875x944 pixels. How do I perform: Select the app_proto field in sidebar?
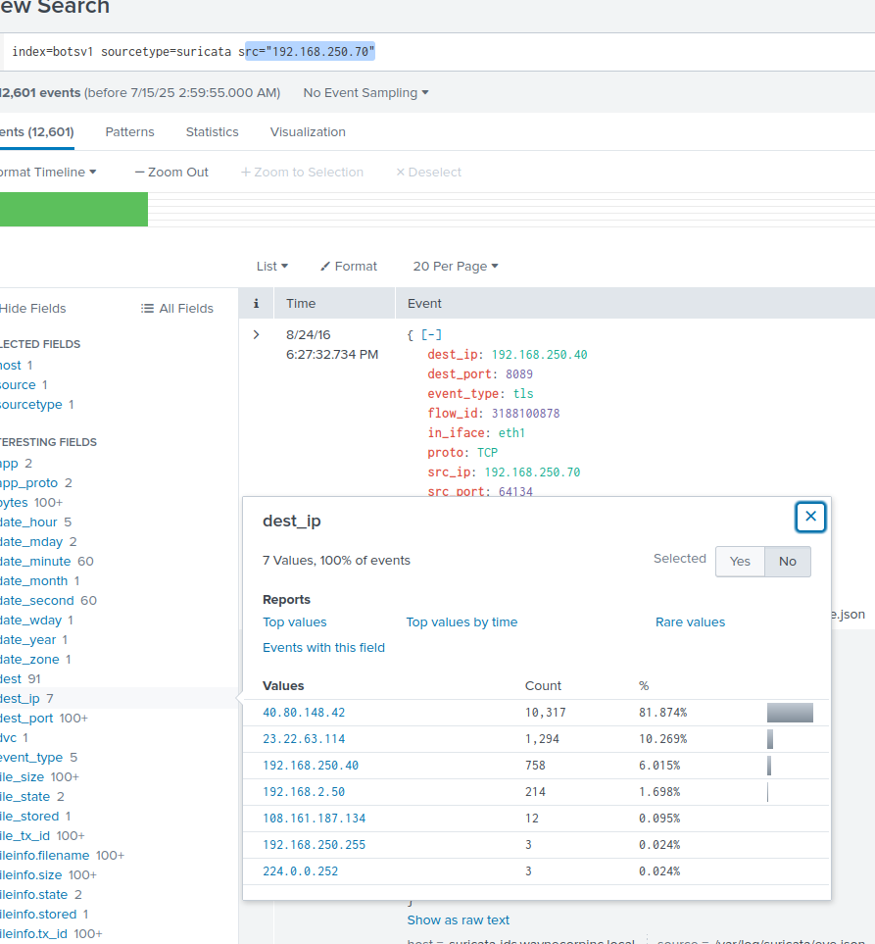point(28,483)
